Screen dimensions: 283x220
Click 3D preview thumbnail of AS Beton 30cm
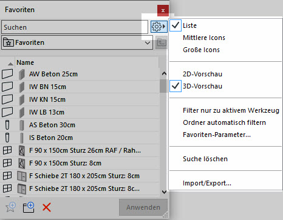(22, 125)
